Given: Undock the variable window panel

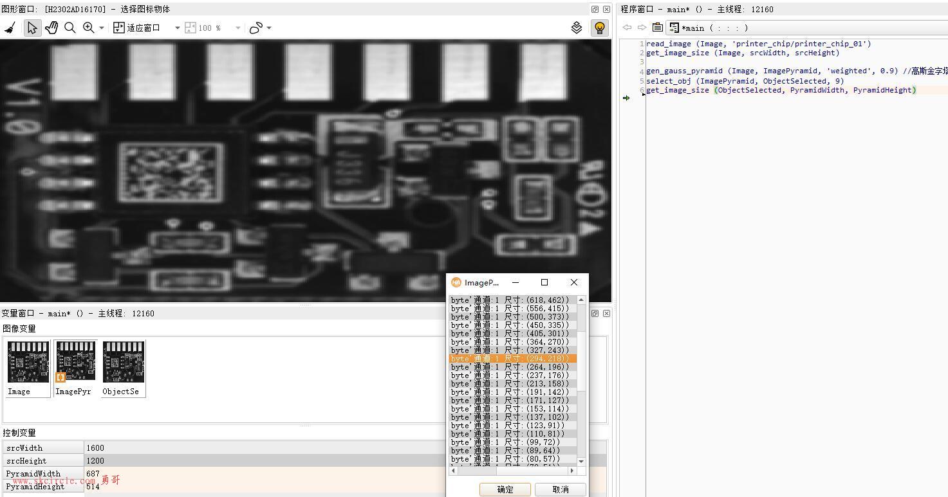Looking at the screenshot, I should coord(595,313).
